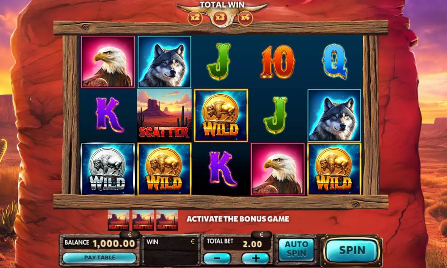The image size is (447, 268).
Task: Select the wolf symbol in second reel
Action: click(164, 62)
